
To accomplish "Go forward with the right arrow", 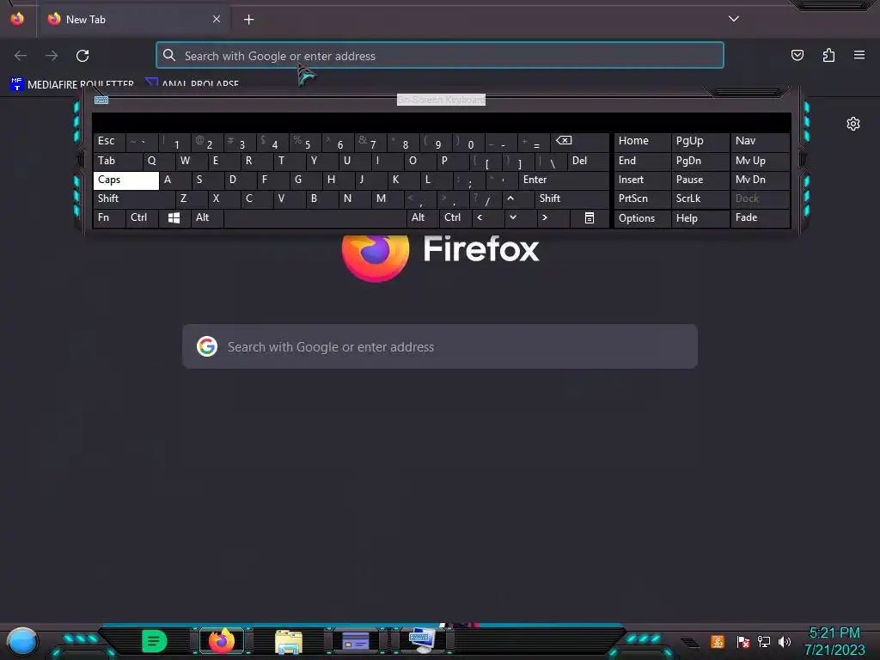I will (52, 56).
